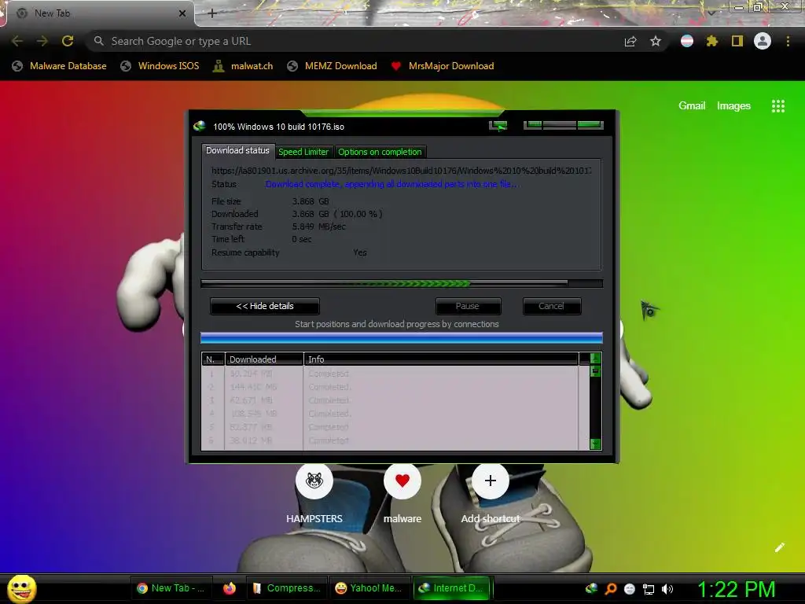Click IDM tray icon in system tray
Image resolution: width=805 pixels, height=604 pixels.
[x=591, y=588]
